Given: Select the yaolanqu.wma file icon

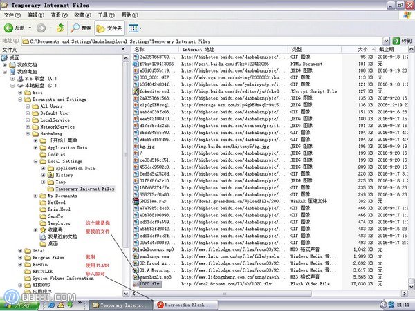Looking at the screenshot, I should 136,256.
